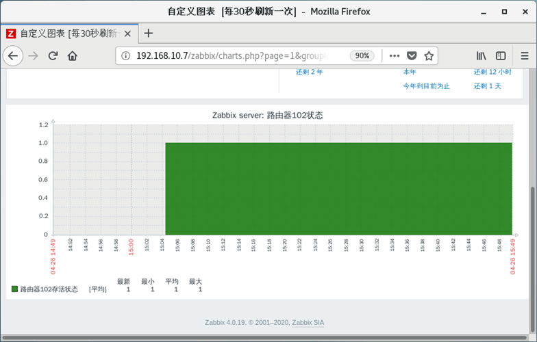Click the green 路由器102存活状态 legend swatch
The height and width of the screenshot is (342, 537).
[x=14, y=289]
